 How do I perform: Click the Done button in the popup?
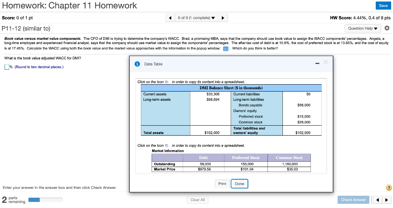coord(239,184)
